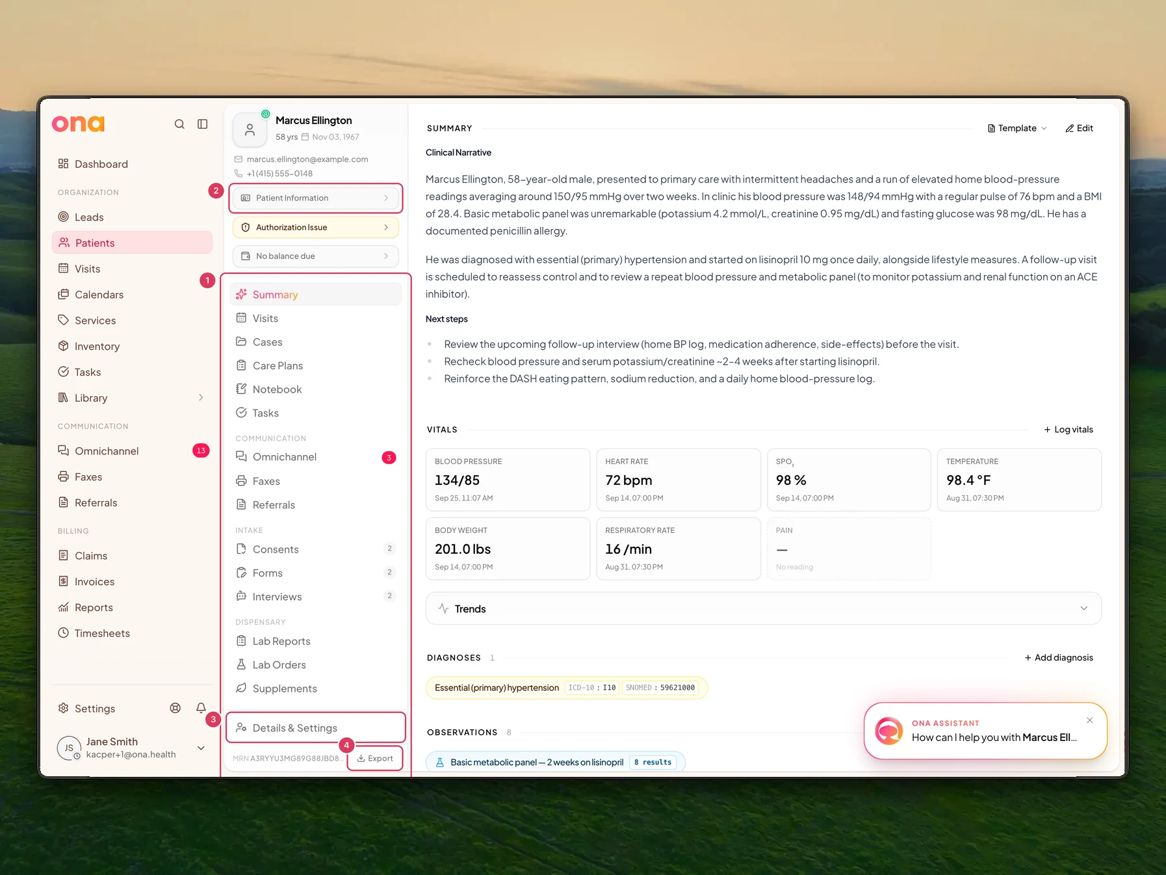1166x875 pixels.
Task: Click the Lab Orders flask icon
Action: click(241, 664)
